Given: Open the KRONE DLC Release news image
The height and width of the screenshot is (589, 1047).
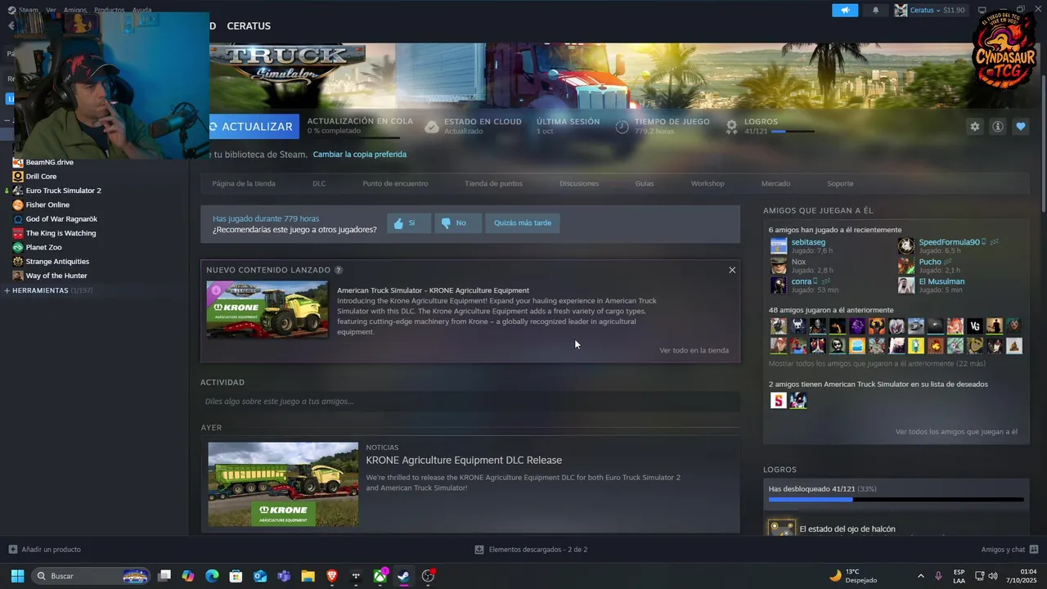Looking at the screenshot, I should (x=283, y=484).
